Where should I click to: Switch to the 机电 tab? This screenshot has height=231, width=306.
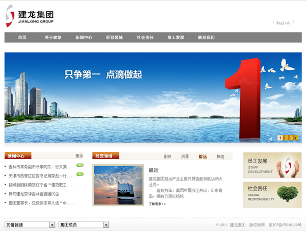220,157
